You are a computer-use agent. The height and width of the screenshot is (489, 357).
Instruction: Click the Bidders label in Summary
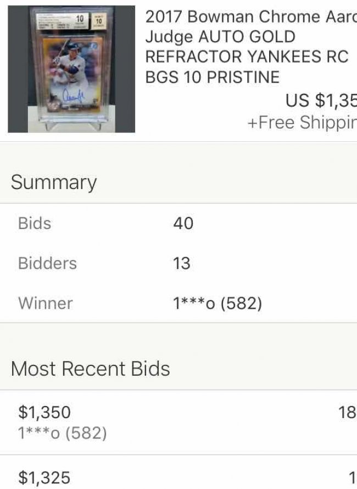[47, 263]
